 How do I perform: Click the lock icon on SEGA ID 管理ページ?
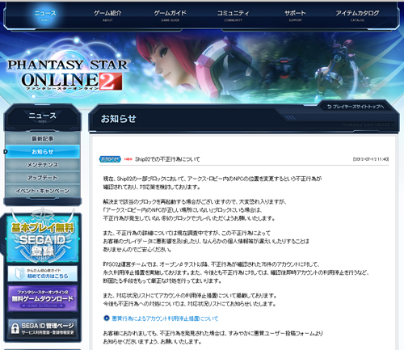tap(15, 328)
